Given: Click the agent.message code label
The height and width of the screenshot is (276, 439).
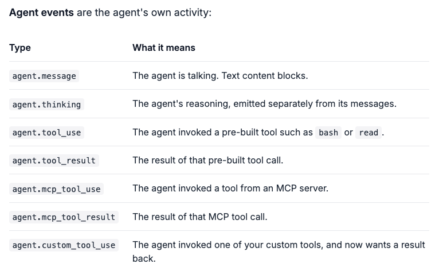Looking at the screenshot, I should coord(44,76).
